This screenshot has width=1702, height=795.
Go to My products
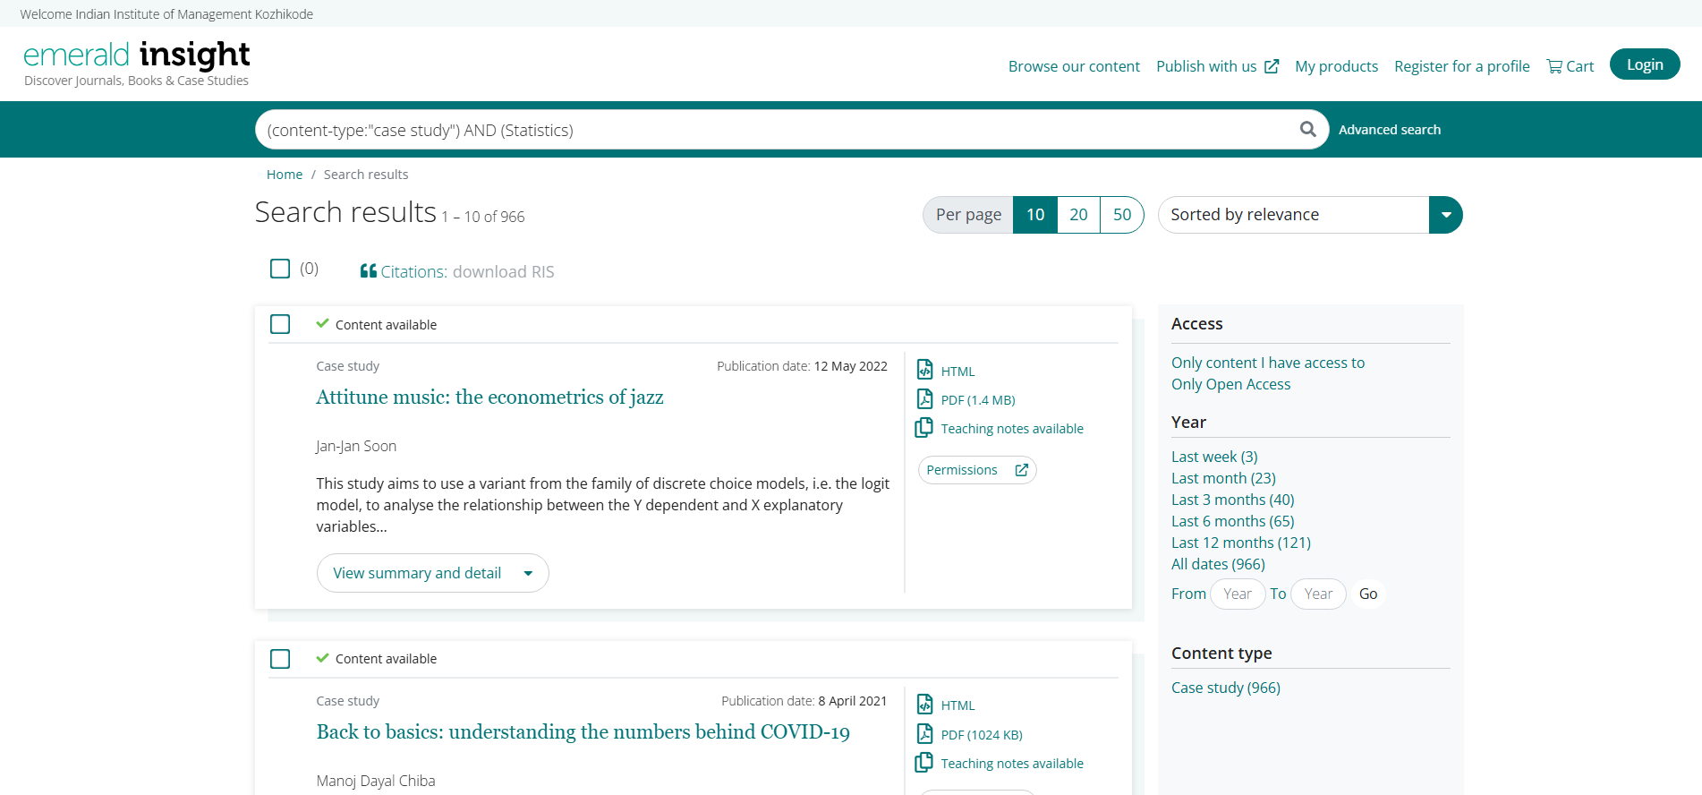pos(1336,66)
